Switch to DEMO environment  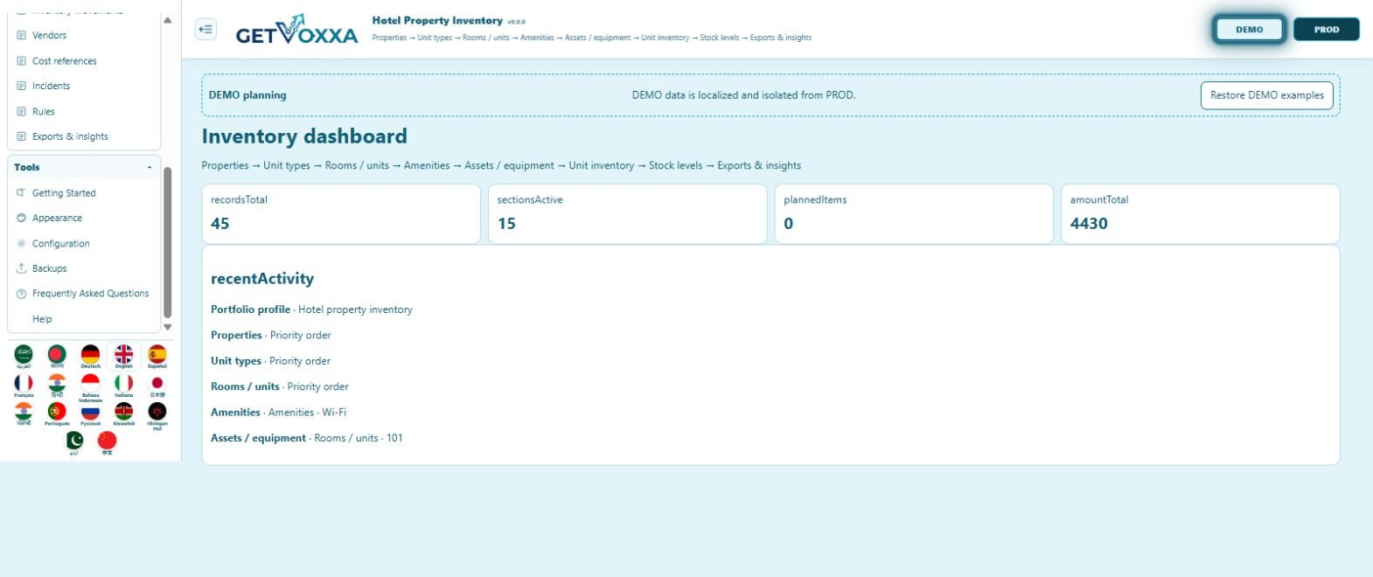(1249, 29)
